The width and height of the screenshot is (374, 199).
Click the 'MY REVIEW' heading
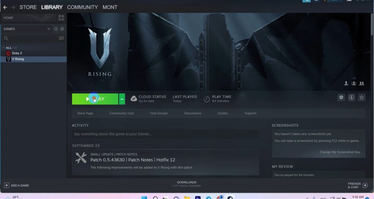point(282,166)
